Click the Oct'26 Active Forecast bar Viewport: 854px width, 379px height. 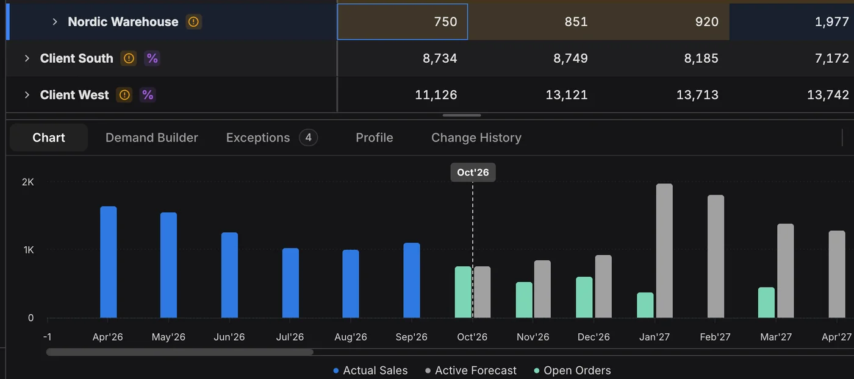coord(482,292)
